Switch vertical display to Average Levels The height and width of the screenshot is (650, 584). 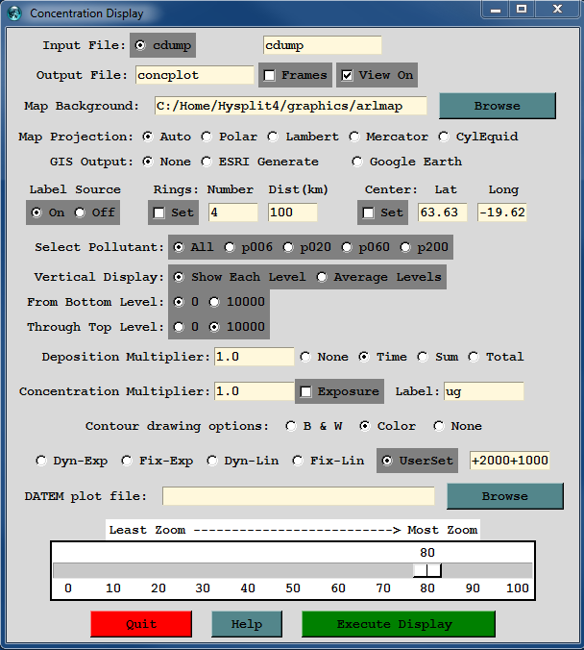323,277
